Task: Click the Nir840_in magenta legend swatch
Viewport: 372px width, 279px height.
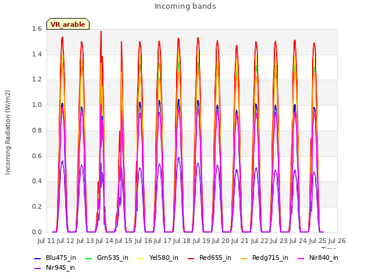Action: (x=301, y=258)
